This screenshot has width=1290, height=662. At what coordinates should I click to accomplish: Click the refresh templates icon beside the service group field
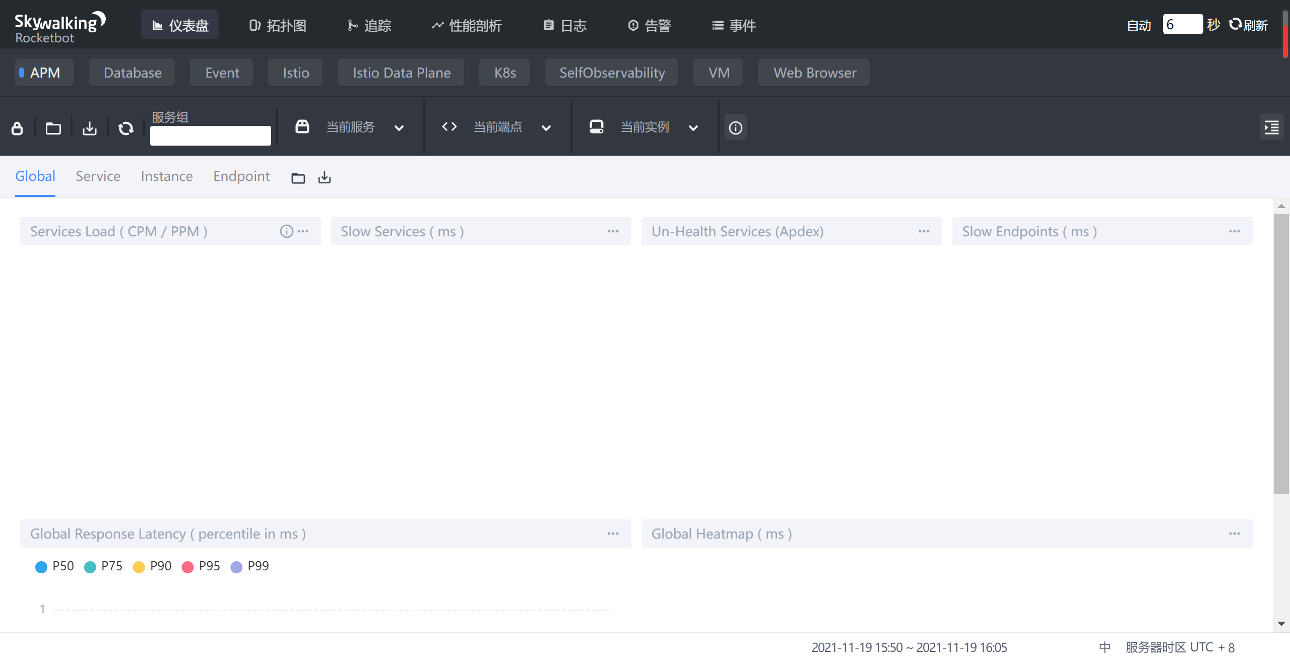pyautogui.click(x=125, y=127)
